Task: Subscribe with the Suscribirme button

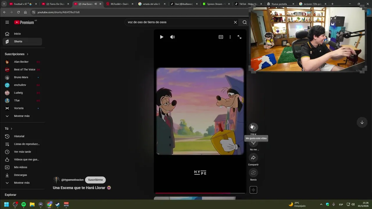Action: [95, 180]
